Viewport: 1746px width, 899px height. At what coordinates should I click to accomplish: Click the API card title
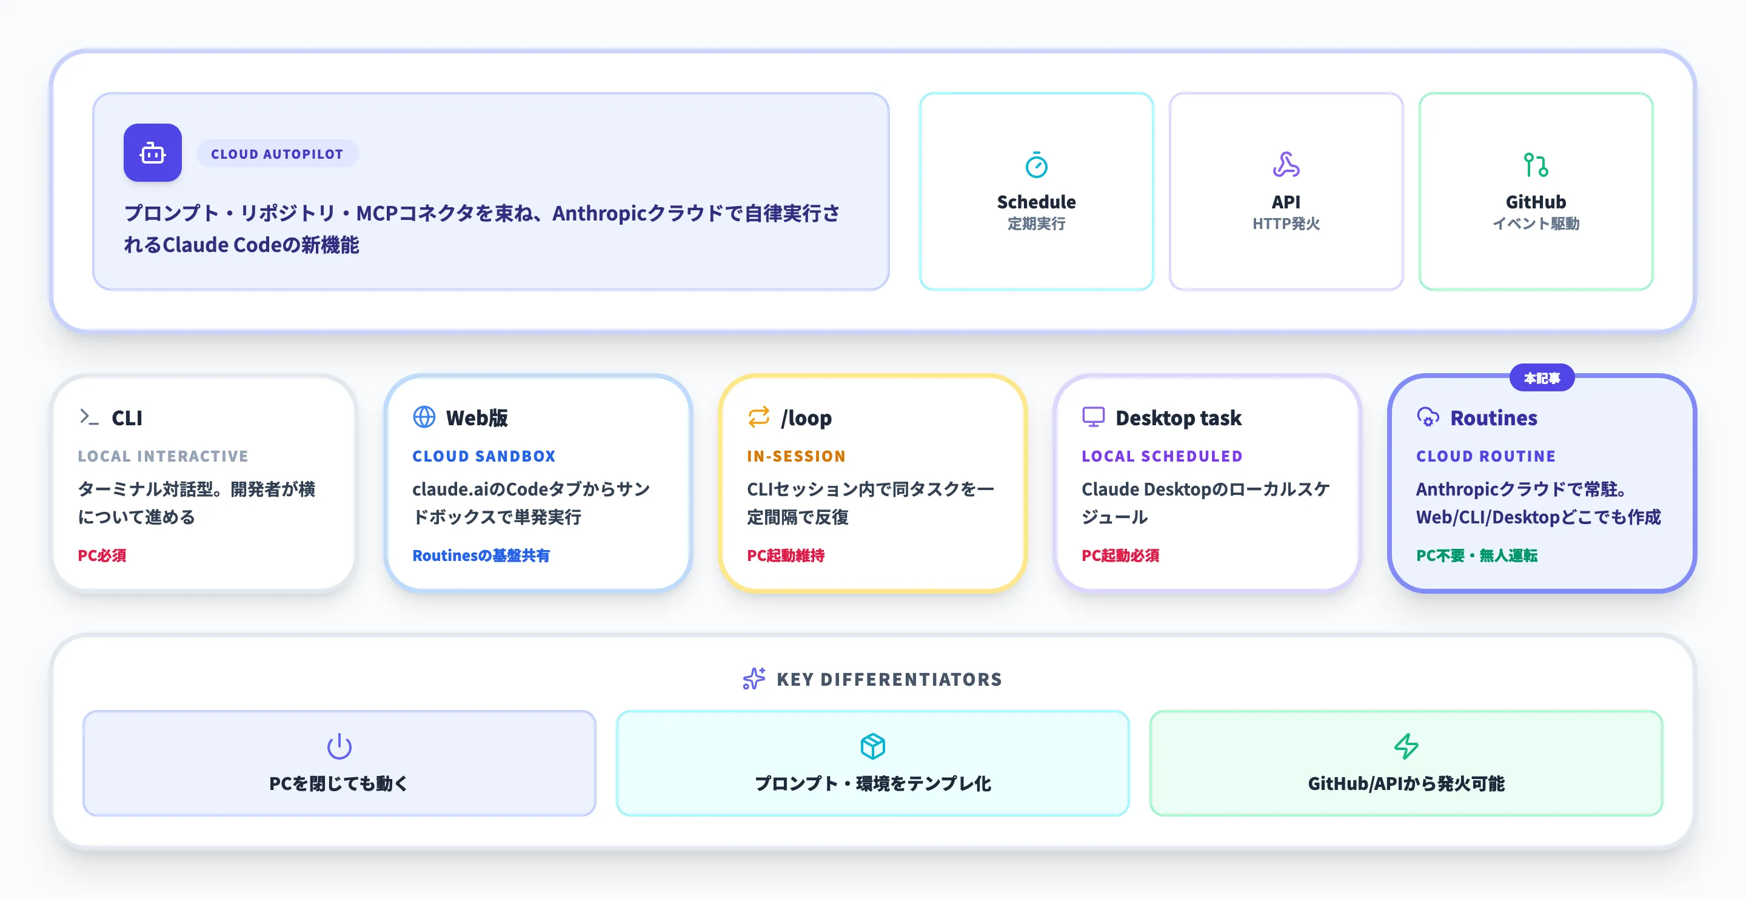click(1286, 202)
